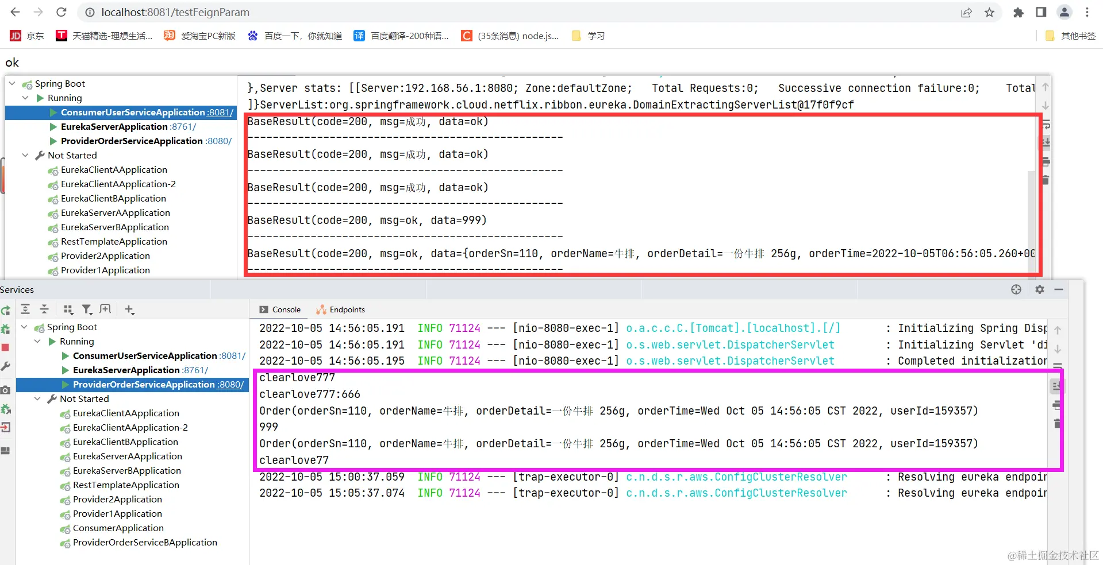
Task: Click the wrench Edit Configuration icon in left strip
Action: coord(5,366)
